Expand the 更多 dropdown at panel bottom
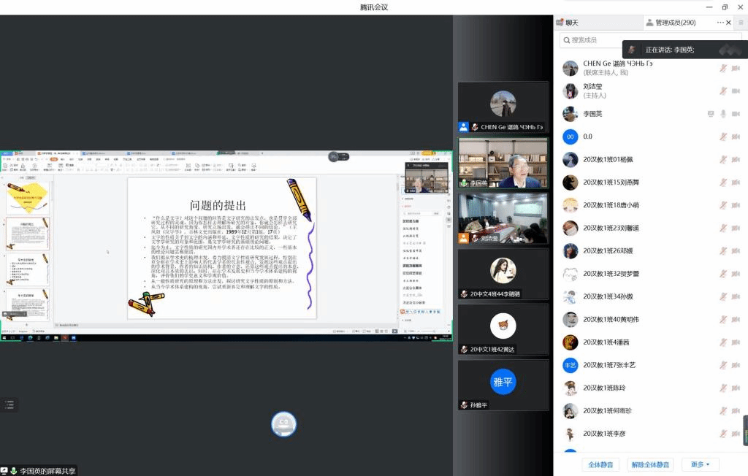 click(x=700, y=464)
